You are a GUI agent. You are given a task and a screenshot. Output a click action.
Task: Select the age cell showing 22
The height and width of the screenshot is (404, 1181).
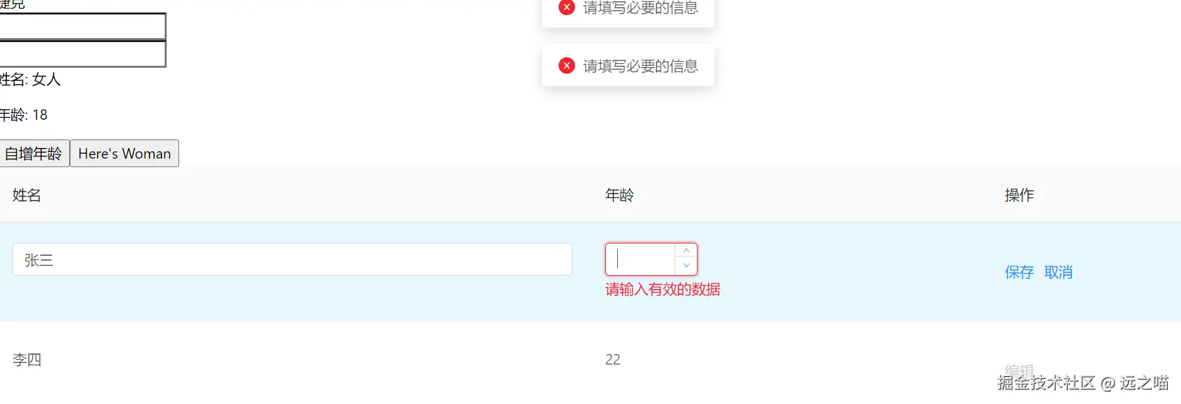point(613,360)
